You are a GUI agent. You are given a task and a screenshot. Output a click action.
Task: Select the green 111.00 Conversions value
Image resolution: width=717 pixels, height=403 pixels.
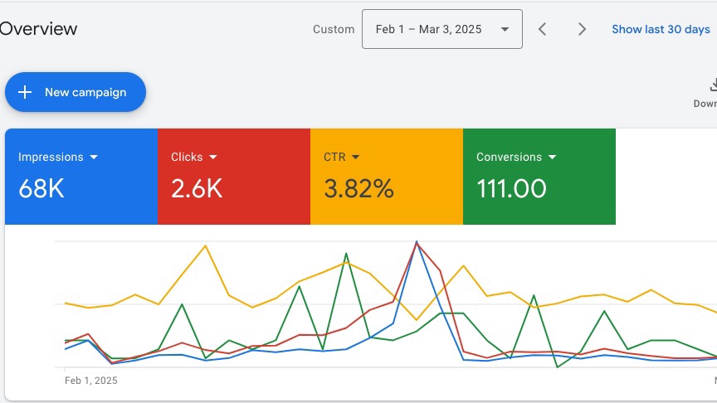pos(511,189)
